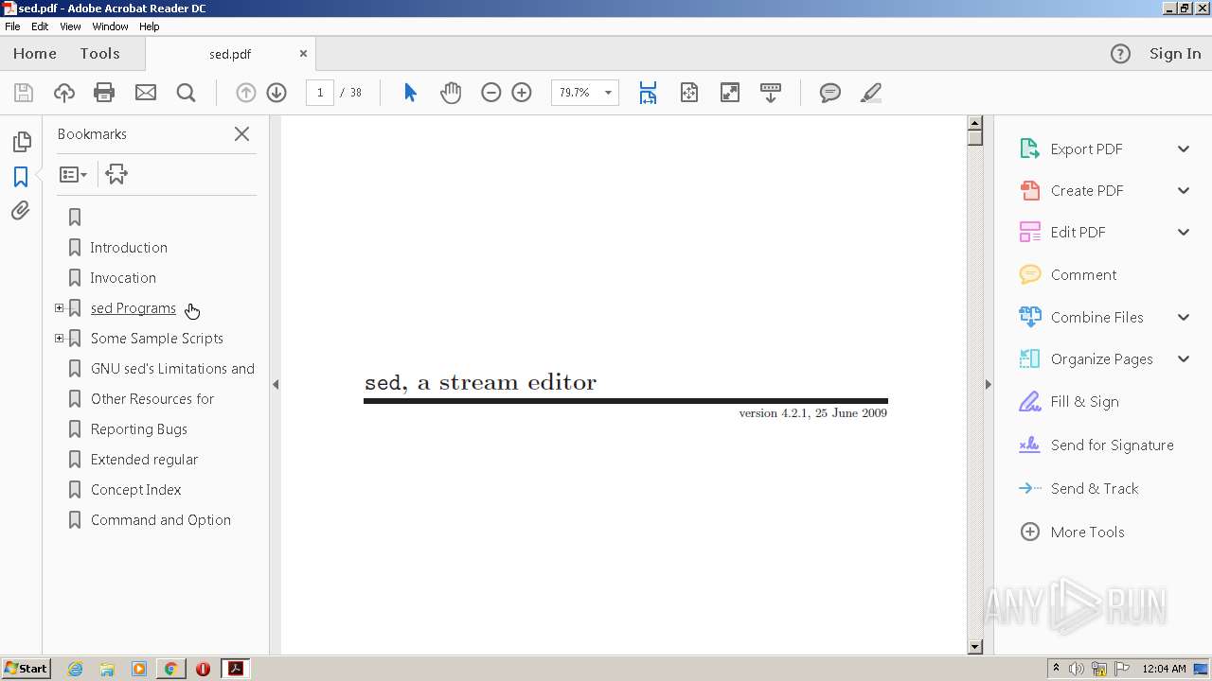The width and height of the screenshot is (1212, 681).
Task: Zoom out with the minus icon
Action: (x=490, y=93)
